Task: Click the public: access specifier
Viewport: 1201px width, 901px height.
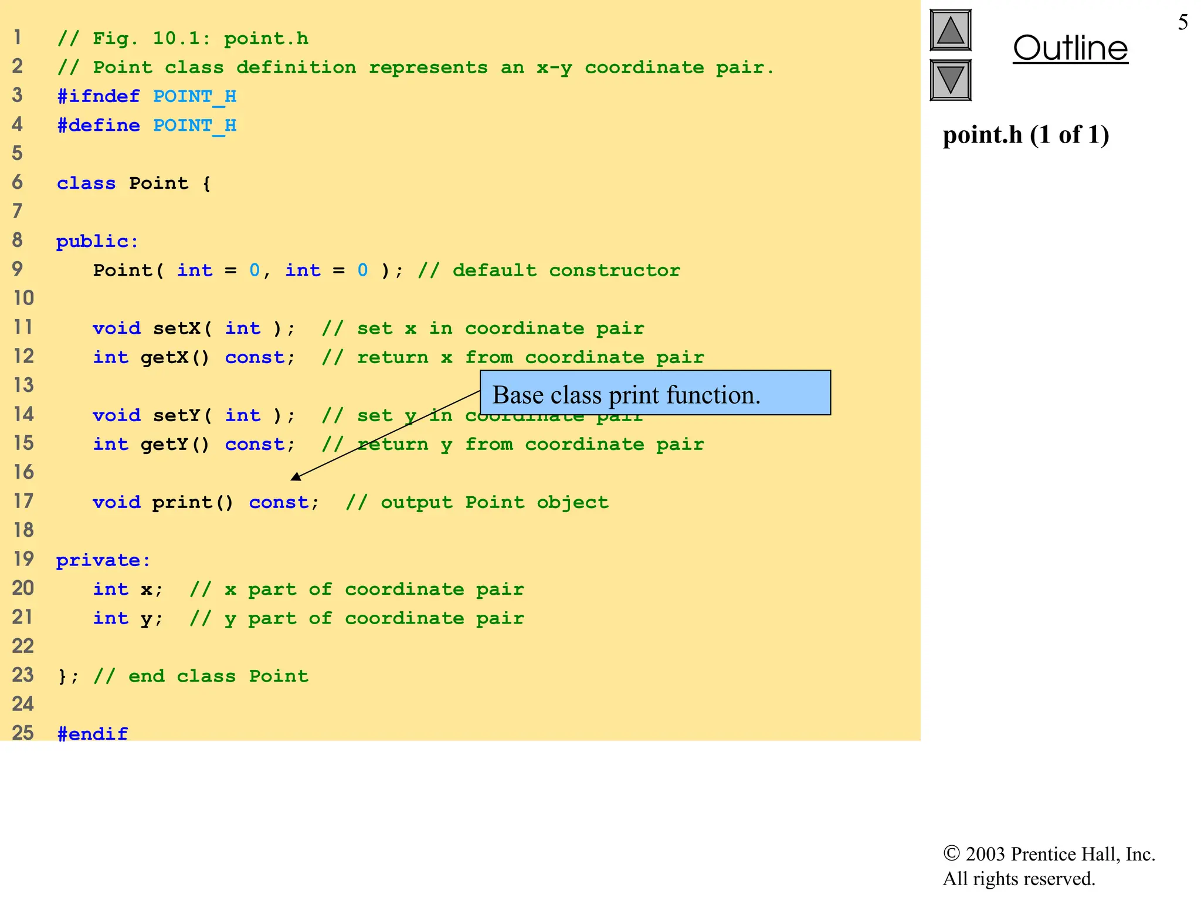Action: pyautogui.click(x=97, y=241)
